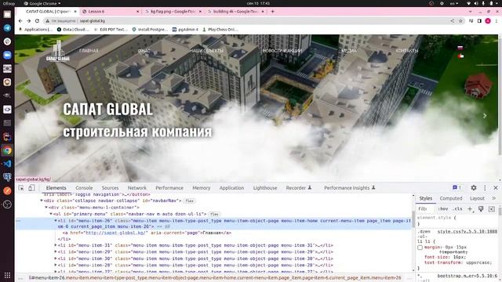Collapse the menu-item-26 li node
The height and width of the screenshot is (282, 502).
pos(56,221)
